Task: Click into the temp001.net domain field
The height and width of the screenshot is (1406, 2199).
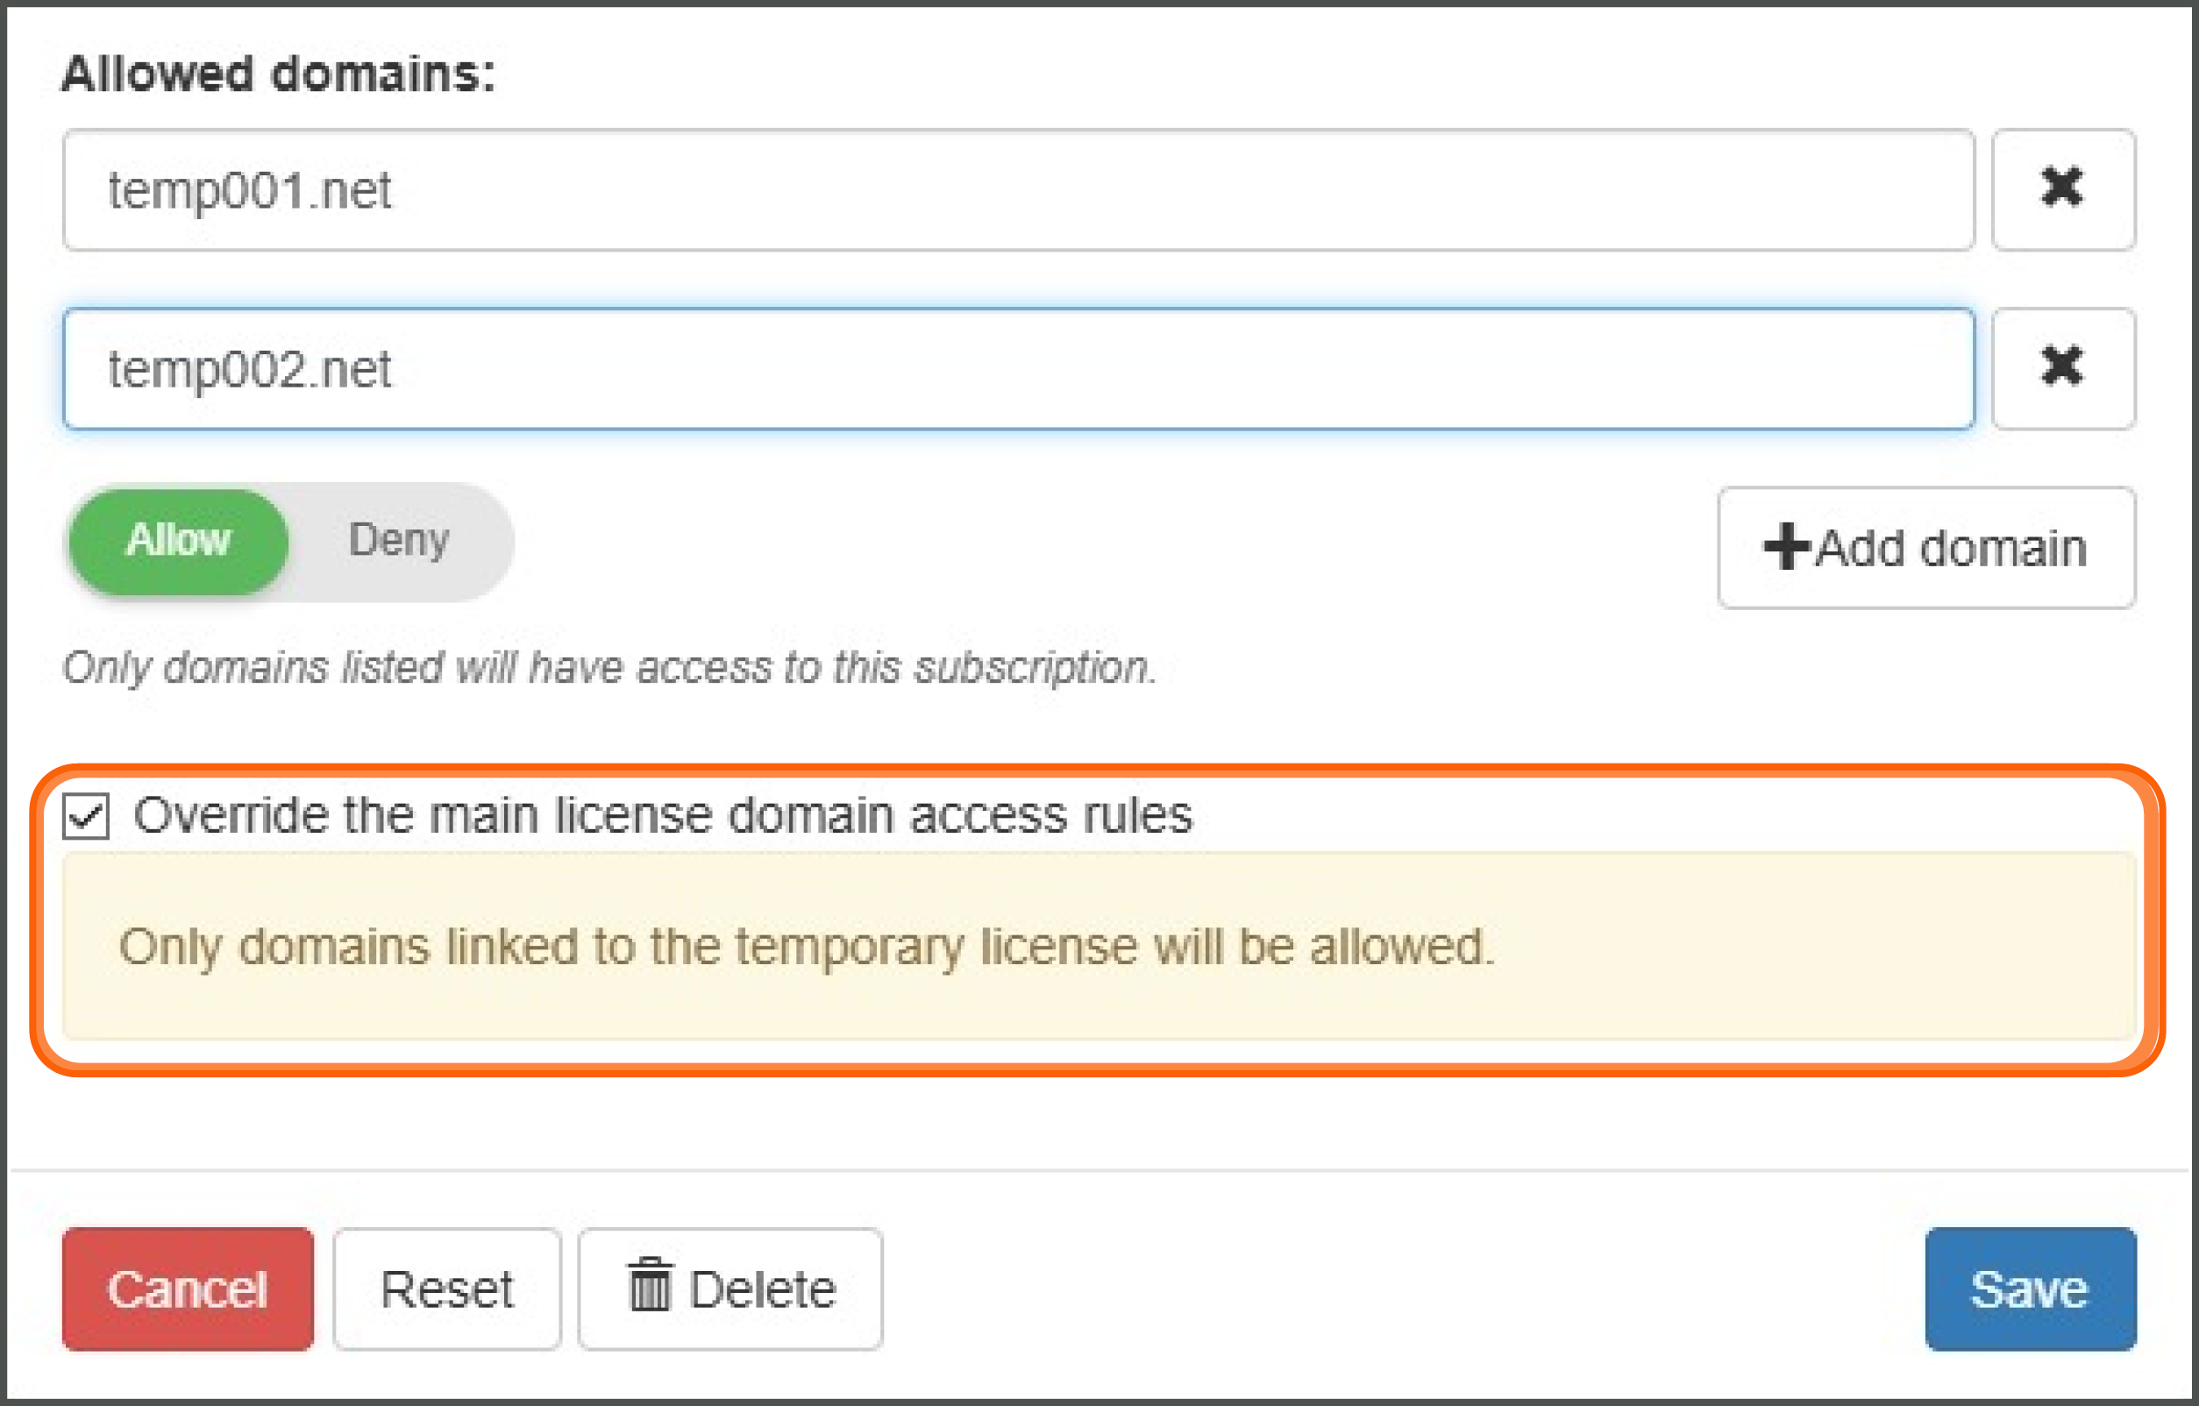Action: click(1018, 189)
